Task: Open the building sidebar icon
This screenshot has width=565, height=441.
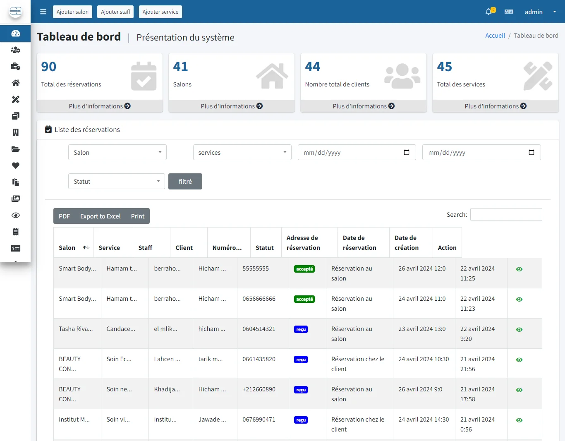Action: [15, 133]
